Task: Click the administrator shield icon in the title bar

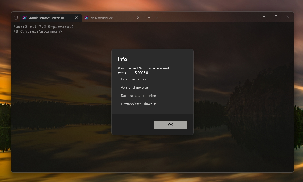Action: click(x=16, y=18)
